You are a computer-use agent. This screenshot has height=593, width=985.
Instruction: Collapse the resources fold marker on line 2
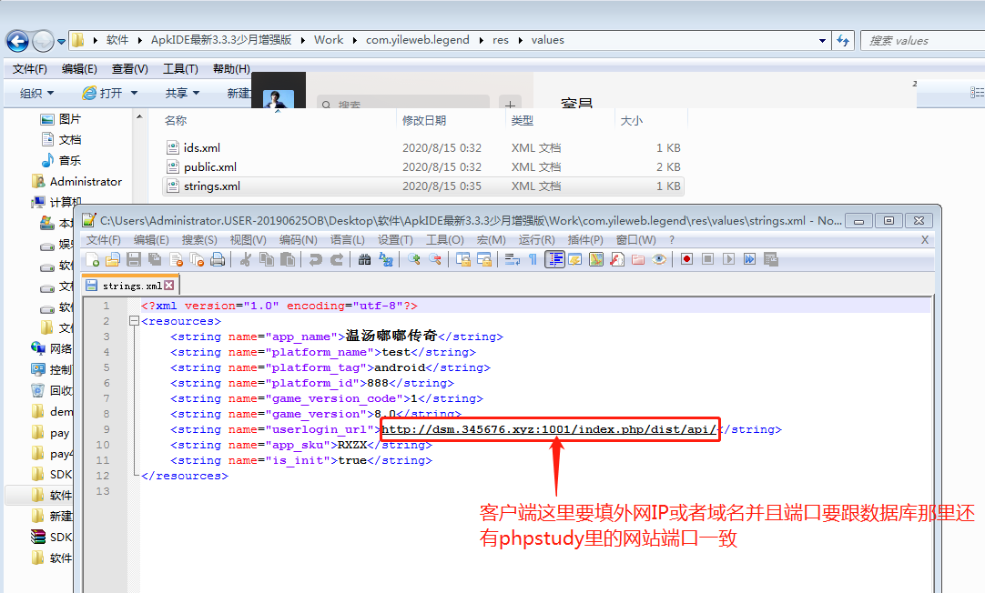tap(134, 321)
